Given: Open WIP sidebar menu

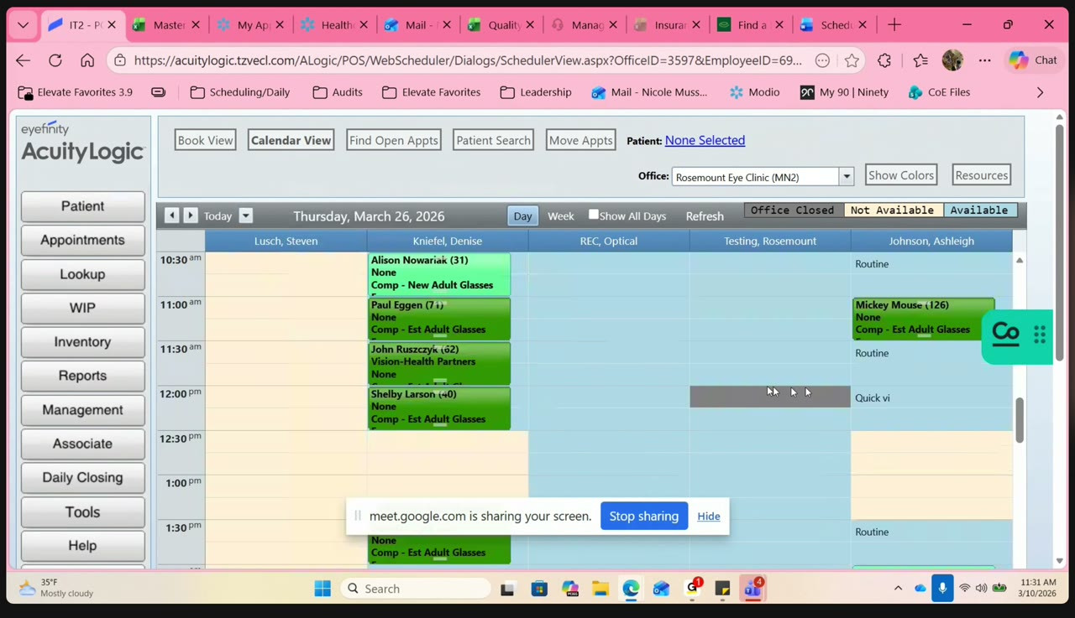Looking at the screenshot, I should (82, 308).
